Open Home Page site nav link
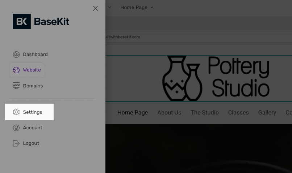 [x=133, y=112]
